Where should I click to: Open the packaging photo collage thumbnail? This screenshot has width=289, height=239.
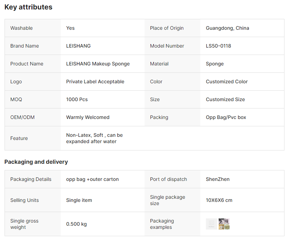pyautogui.click(x=224, y=224)
